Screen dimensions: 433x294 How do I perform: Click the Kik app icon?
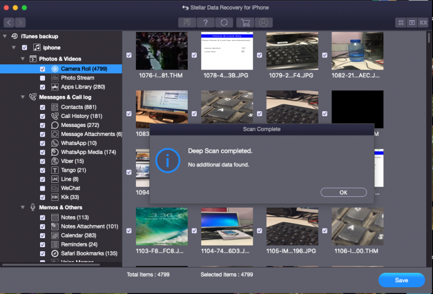point(55,198)
